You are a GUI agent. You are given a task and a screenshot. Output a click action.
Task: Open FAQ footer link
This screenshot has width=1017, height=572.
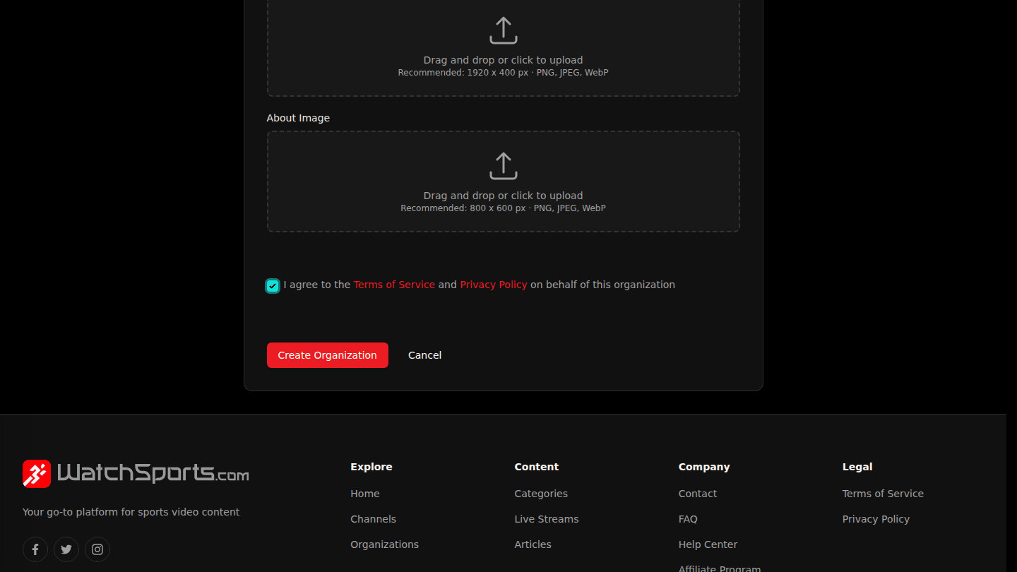click(688, 519)
